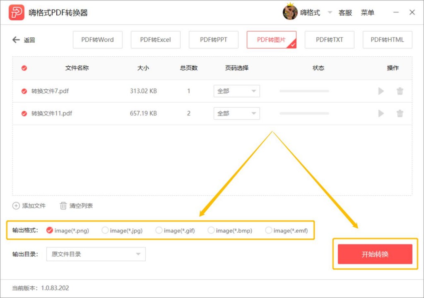The width and height of the screenshot is (424, 298).
Task: Click the trash icon for 清空列表
Action: coord(63,206)
